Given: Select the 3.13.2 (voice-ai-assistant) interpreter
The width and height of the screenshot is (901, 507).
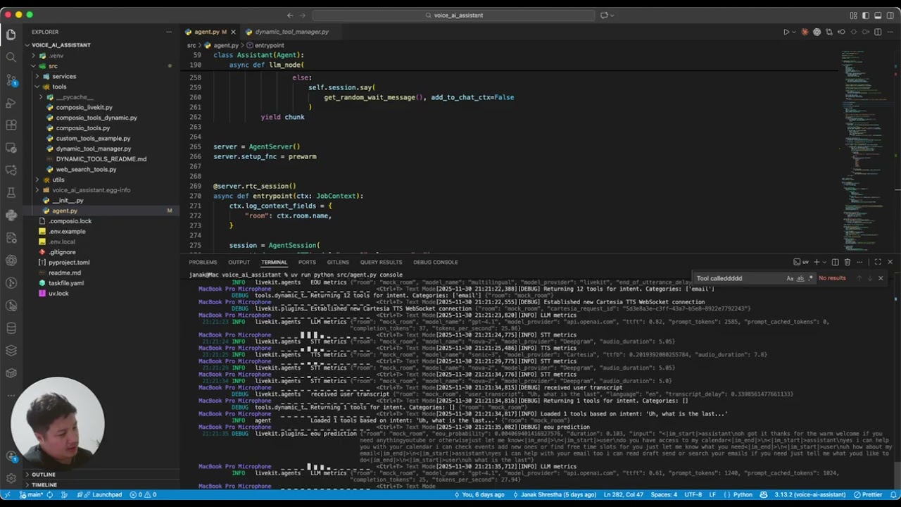Looking at the screenshot, I should click(809, 494).
